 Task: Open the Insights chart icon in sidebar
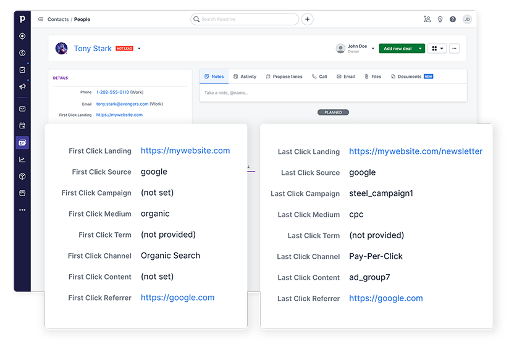tap(22, 159)
